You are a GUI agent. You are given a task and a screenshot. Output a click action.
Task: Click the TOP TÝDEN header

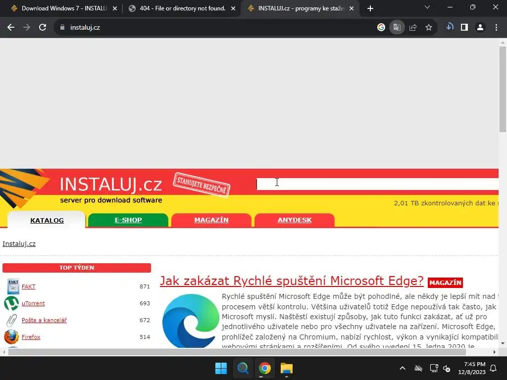(77, 268)
